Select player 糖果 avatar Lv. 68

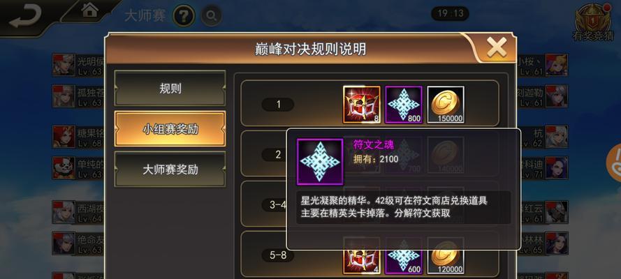click(x=64, y=137)
